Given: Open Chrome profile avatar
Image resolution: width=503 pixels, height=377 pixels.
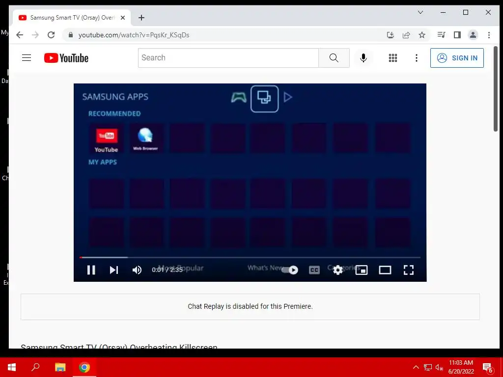Looking at the screenshot, I should point(473,35).
